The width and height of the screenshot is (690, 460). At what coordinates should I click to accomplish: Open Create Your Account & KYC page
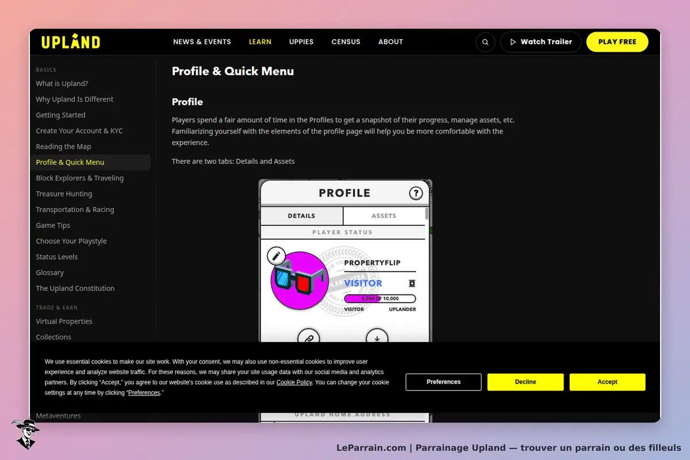[x=79, y=131]
